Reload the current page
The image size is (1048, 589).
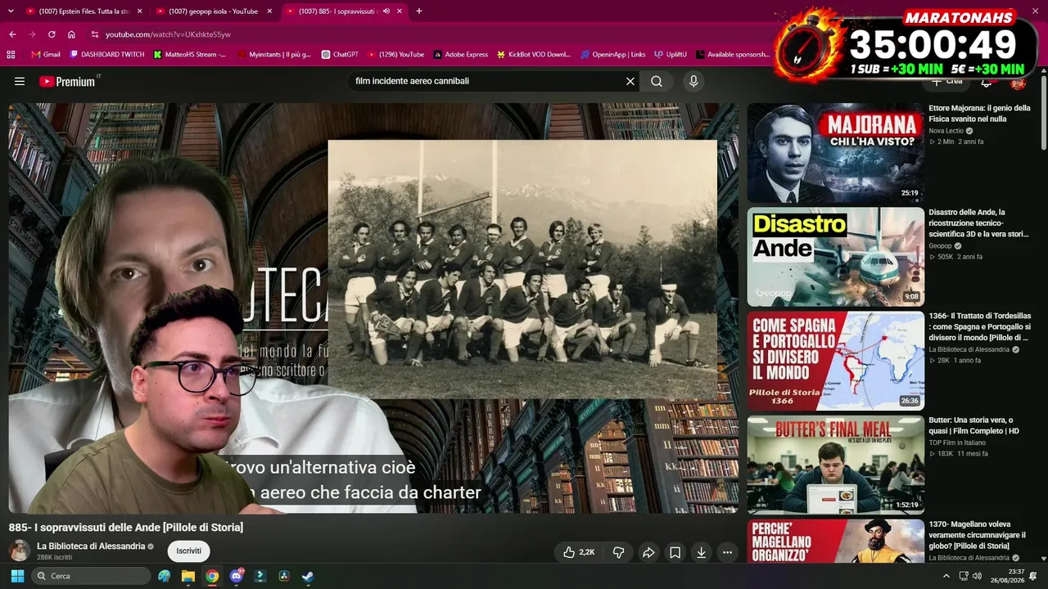point(52,34)
